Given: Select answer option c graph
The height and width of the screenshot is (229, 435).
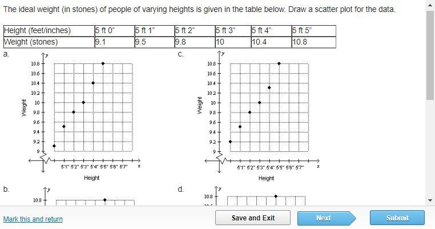Looking at the screenshot, I should click(259, 116).
